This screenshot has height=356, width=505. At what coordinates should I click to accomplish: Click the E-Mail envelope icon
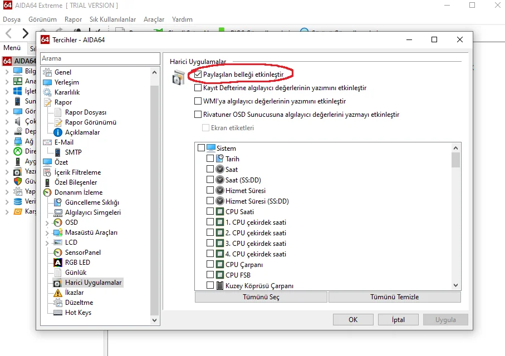click(x=47, y=142)
